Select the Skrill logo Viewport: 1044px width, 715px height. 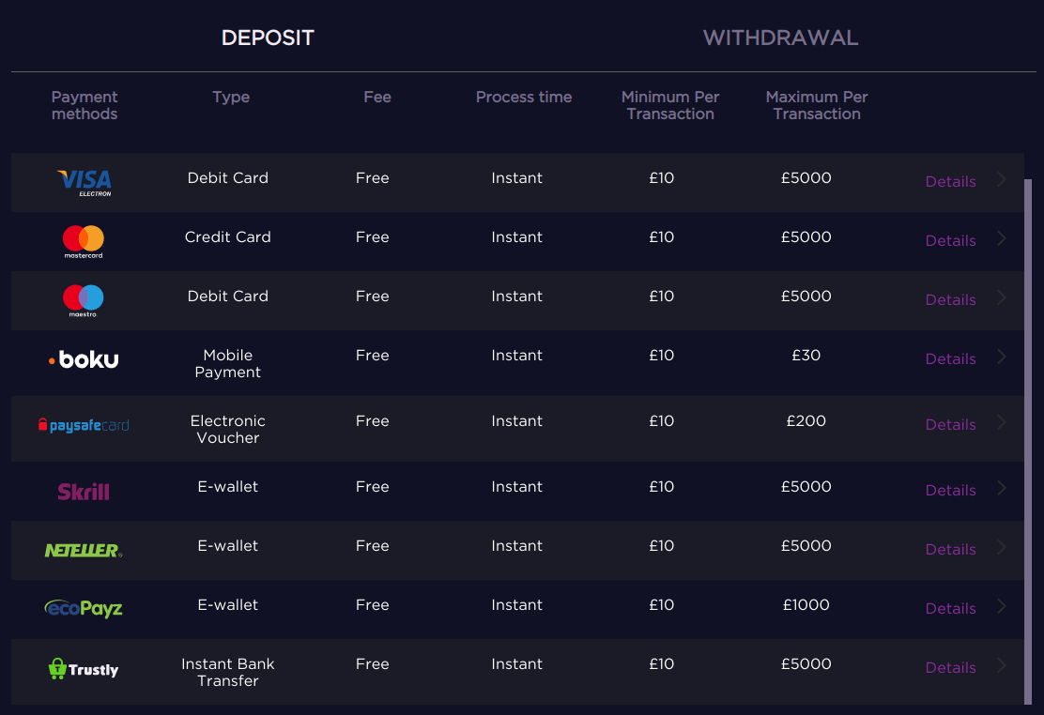tap(84, 492)
